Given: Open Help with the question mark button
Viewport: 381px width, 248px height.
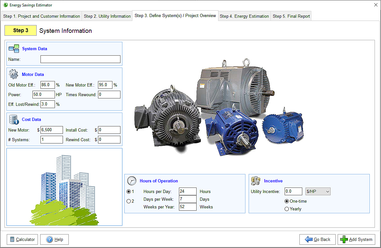Looking at the screenshot, I should [x=54, y=239].
